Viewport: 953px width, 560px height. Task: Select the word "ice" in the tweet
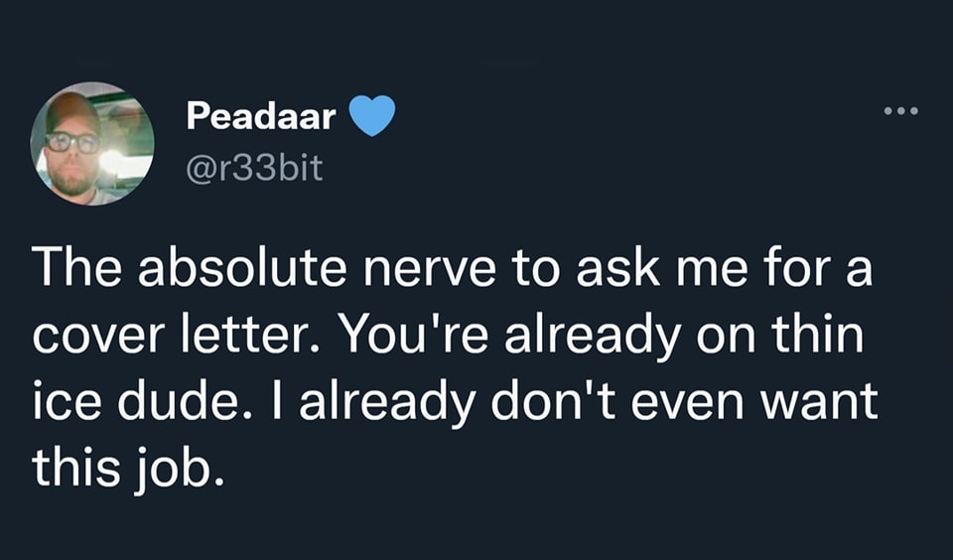(x=63, y=401)
